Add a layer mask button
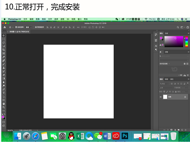The width and height of the screenshot is (190, 142). (x=171, y=130)
